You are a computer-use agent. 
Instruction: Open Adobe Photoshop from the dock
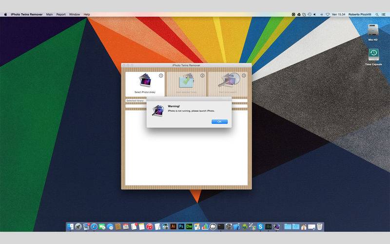181,226
